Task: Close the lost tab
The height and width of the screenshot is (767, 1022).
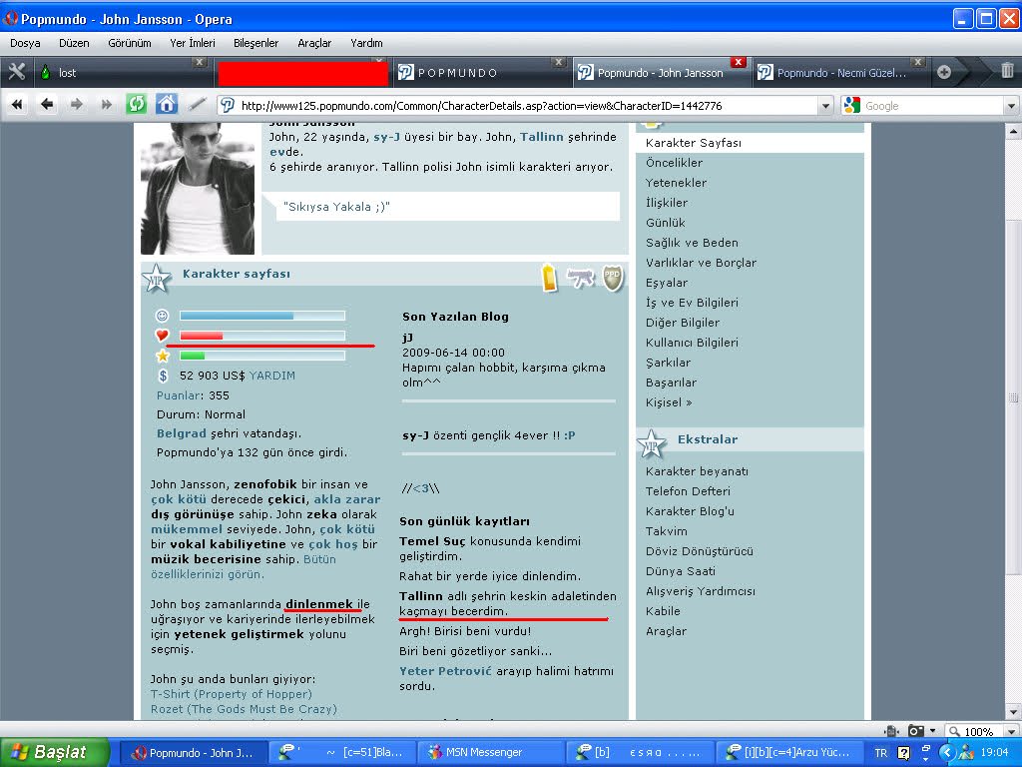Action: click(200, 62)
